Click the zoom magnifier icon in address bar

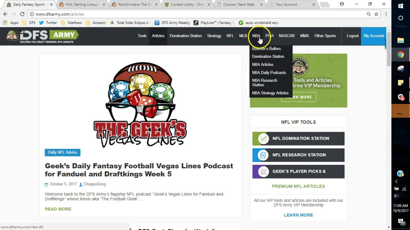(369, 14)
